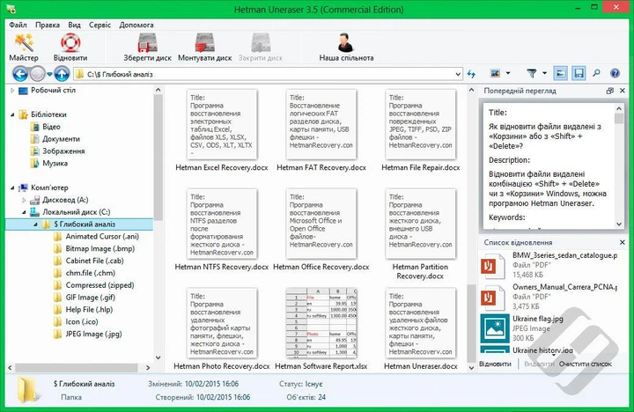634x412 pixels.
Task: Launch the Майстер recovery wizard
Action: point(24,46)
